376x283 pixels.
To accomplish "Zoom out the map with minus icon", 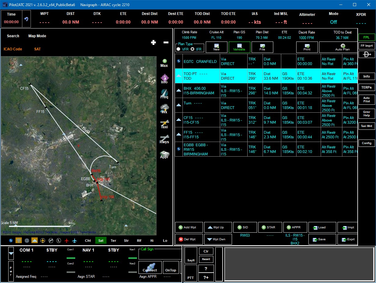I will 166,42.
